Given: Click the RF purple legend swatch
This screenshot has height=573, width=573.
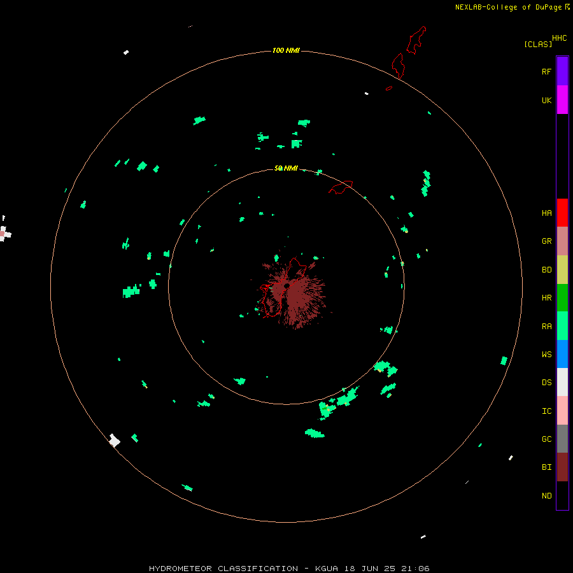Looking at the screenshot, I should coord(562,71).
